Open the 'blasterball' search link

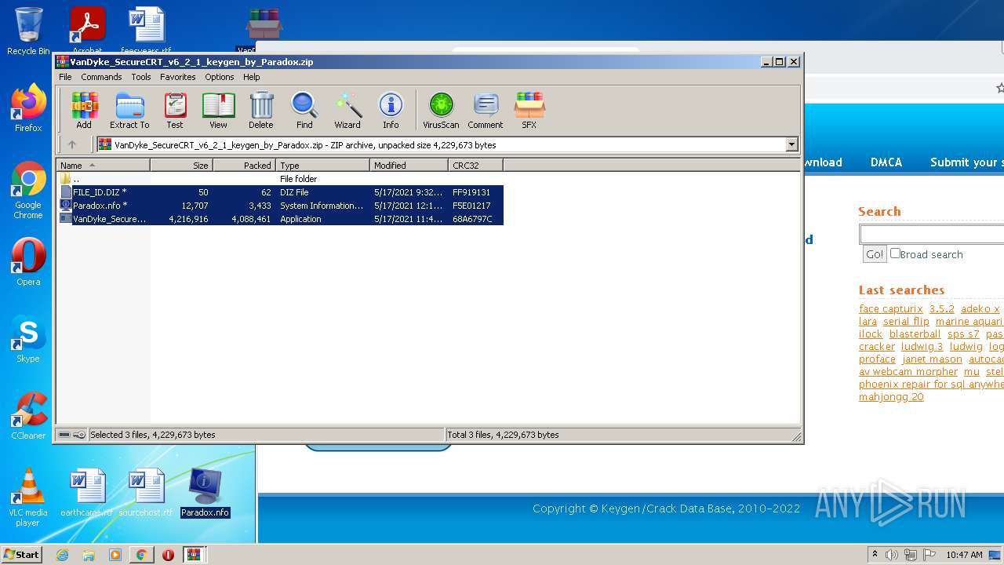pos(915,334)
